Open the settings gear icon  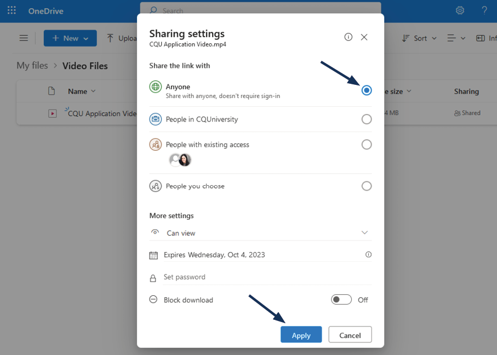coord(460,11)
